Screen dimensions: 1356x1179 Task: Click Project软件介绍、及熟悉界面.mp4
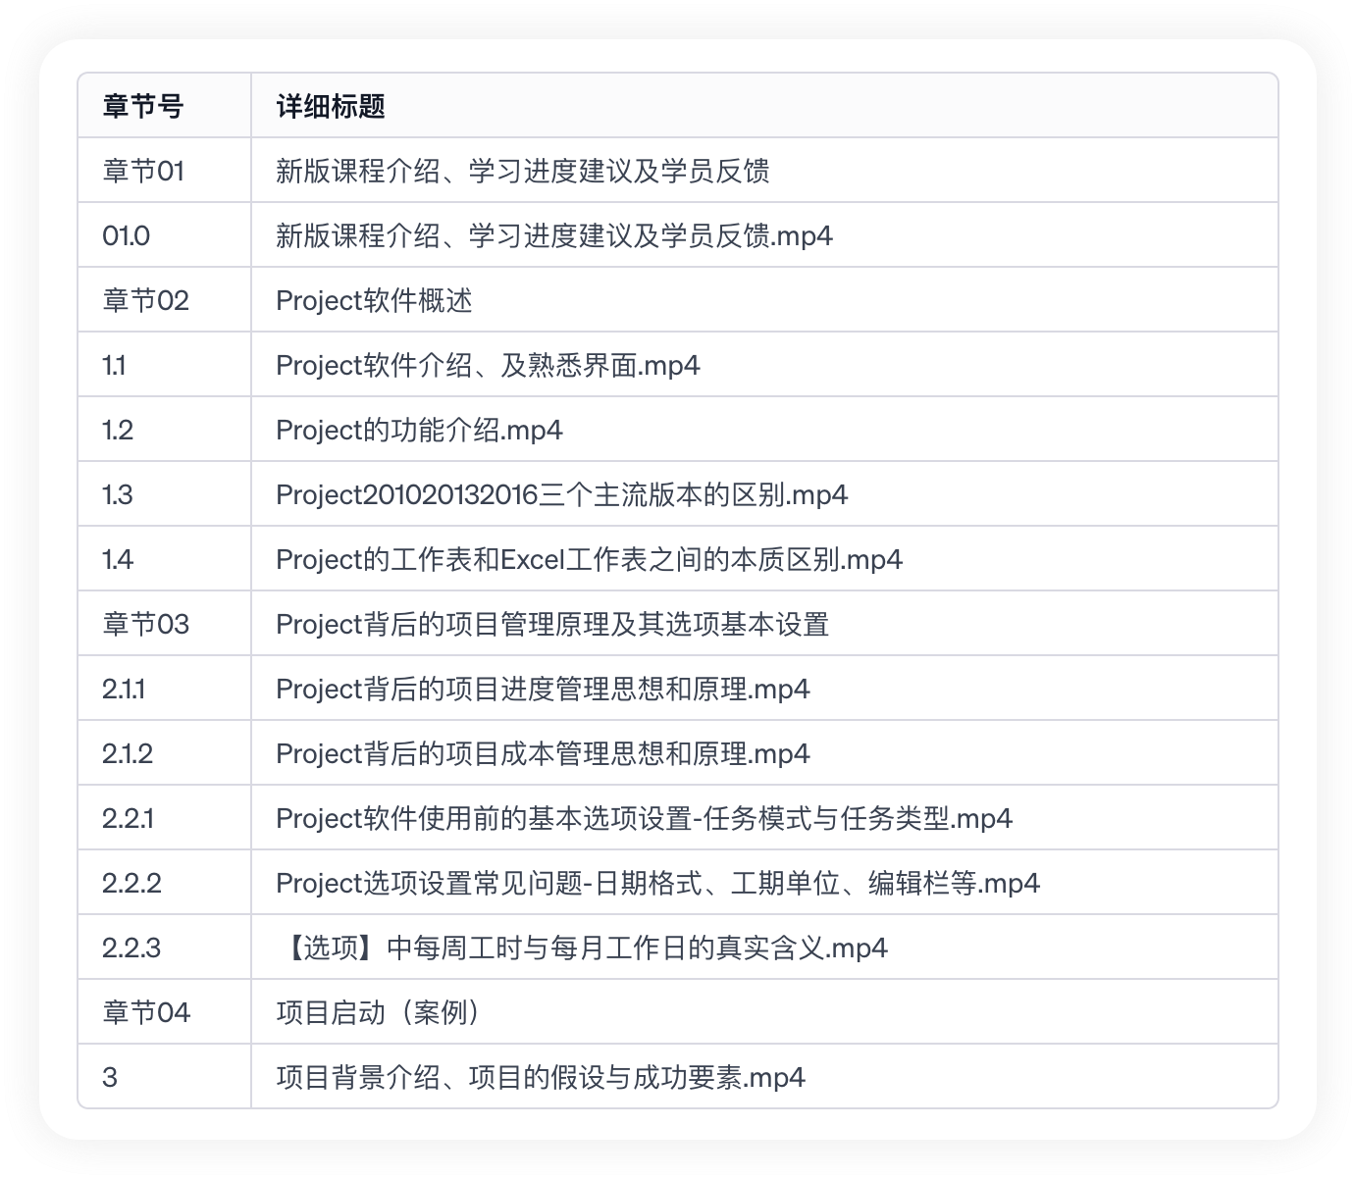pyautogui.click(x=489, y=365)
